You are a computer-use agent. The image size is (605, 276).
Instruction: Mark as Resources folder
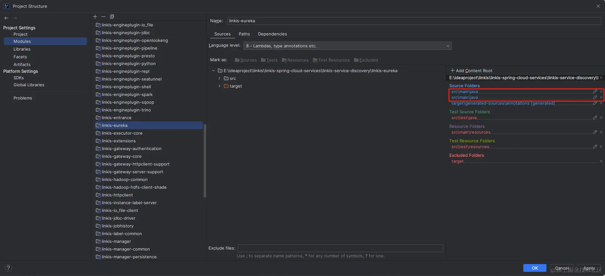[x=295, y=60]
